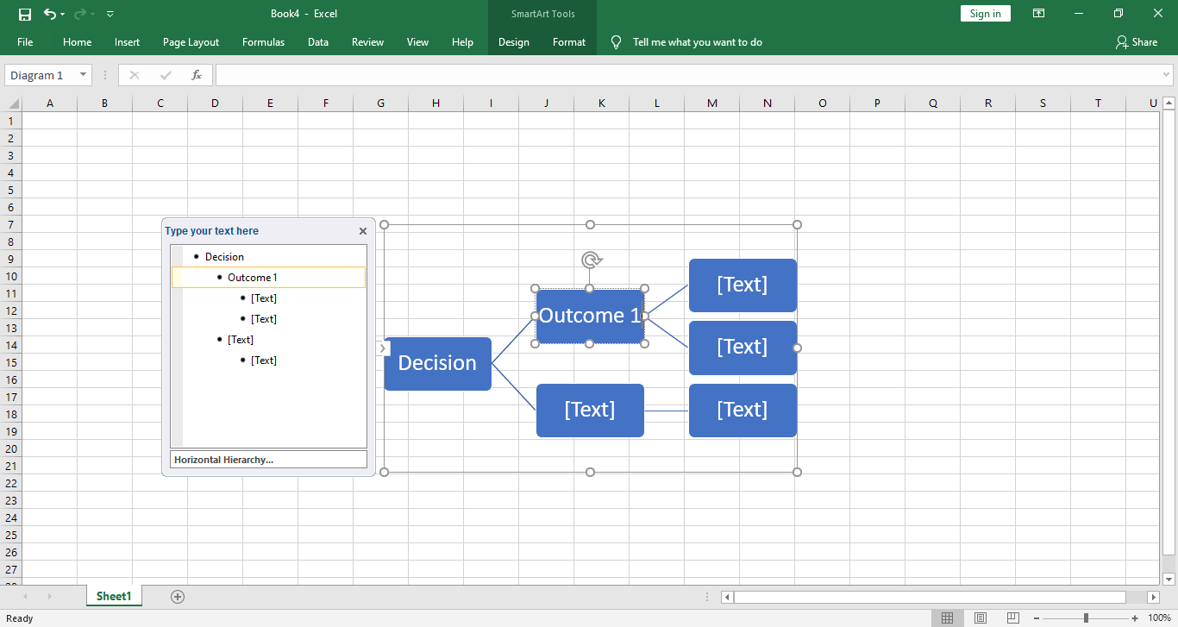Open the Formulas ribbon tab
The height and width of the screenshot is (627, 1178).
coord(263,41)
